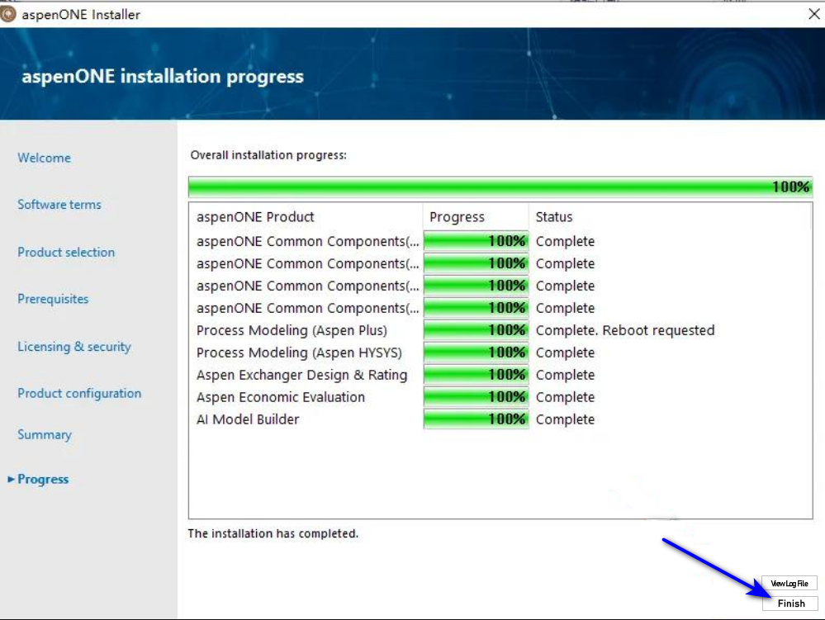This screenshot has width=825, height=620.
Task: Select the Aspen Economic Evaluation row
Action: (x=500, y=397)
